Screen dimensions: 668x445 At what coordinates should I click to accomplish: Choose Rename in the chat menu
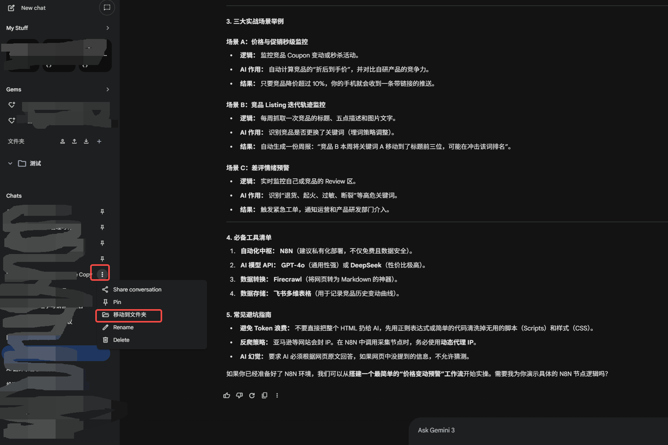(123, 327)
